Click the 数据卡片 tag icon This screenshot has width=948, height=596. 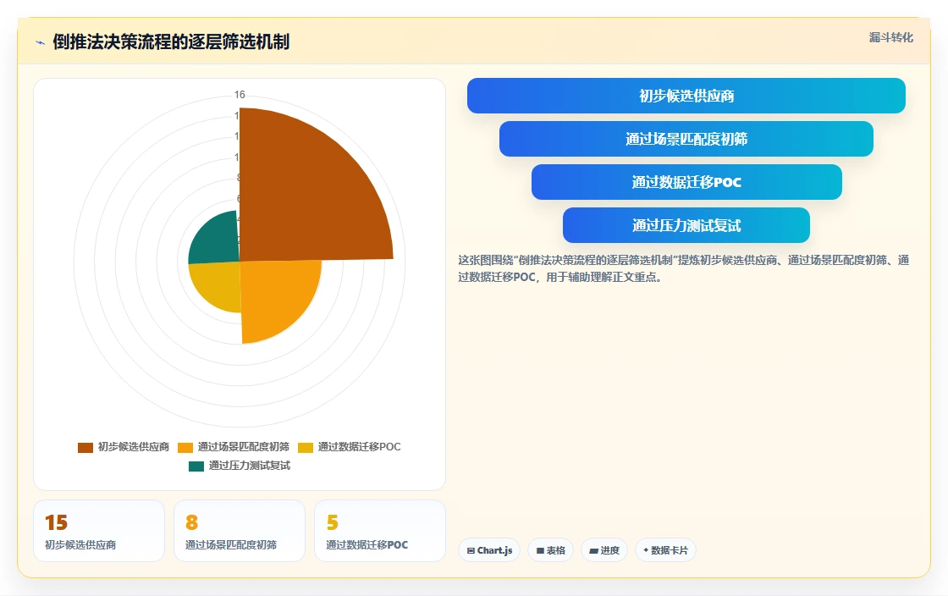coord(646,550)
